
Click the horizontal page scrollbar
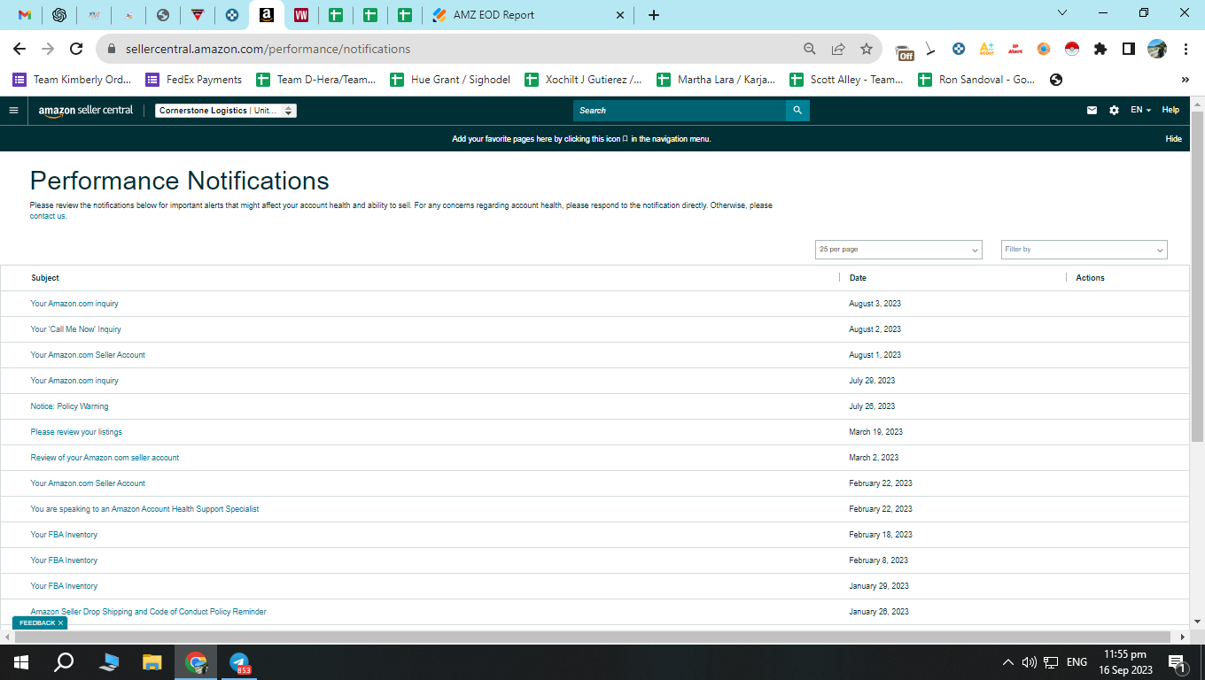pos(593,637)
